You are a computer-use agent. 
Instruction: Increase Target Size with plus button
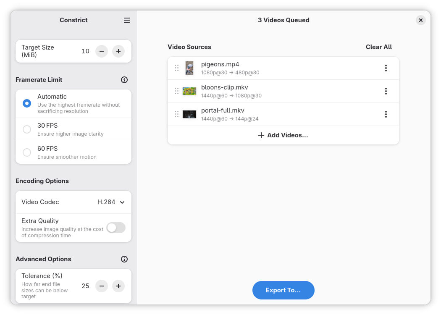tap(118, 51)
